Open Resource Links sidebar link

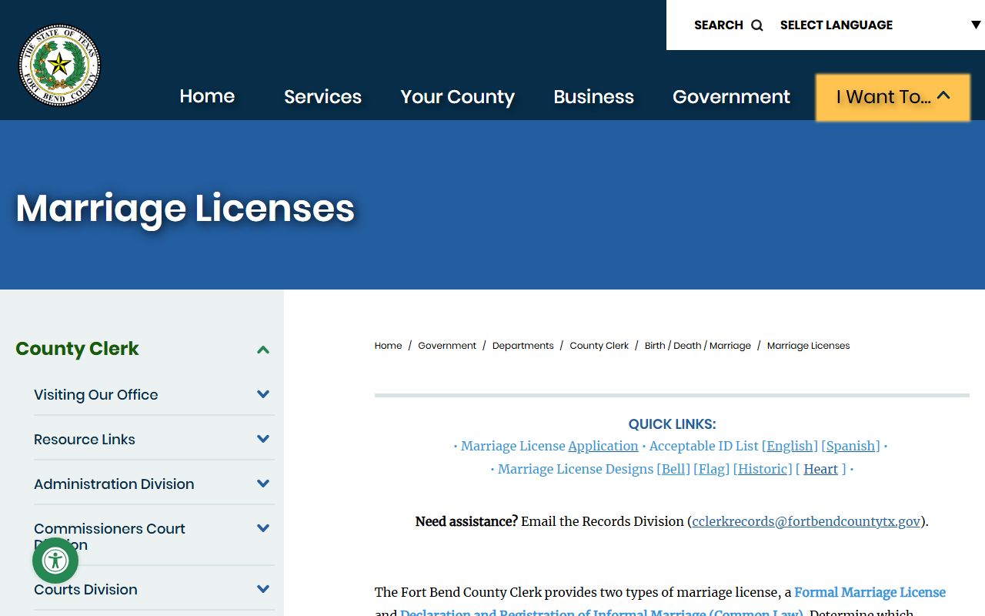pyautogui.click(x=85, y=439)
